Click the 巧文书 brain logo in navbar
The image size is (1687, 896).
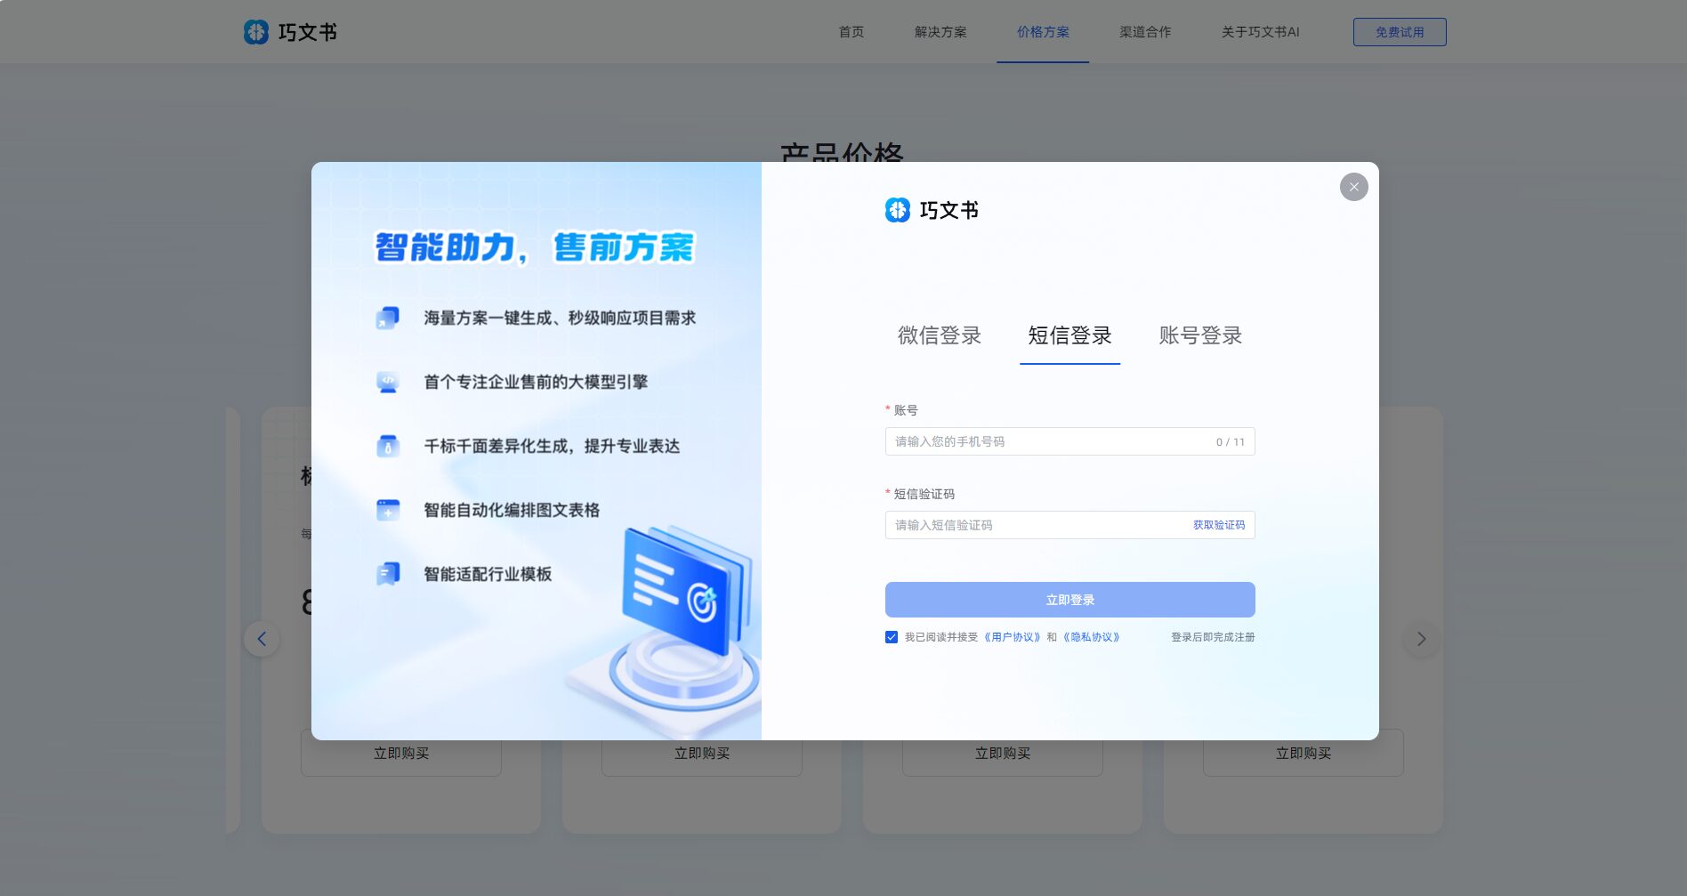pyautogui.click(x=258, y=32)
